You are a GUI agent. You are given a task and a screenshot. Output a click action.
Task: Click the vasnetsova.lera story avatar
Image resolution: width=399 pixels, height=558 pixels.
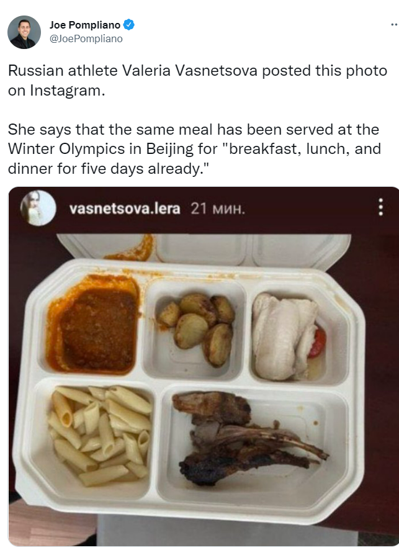[38, 208]
